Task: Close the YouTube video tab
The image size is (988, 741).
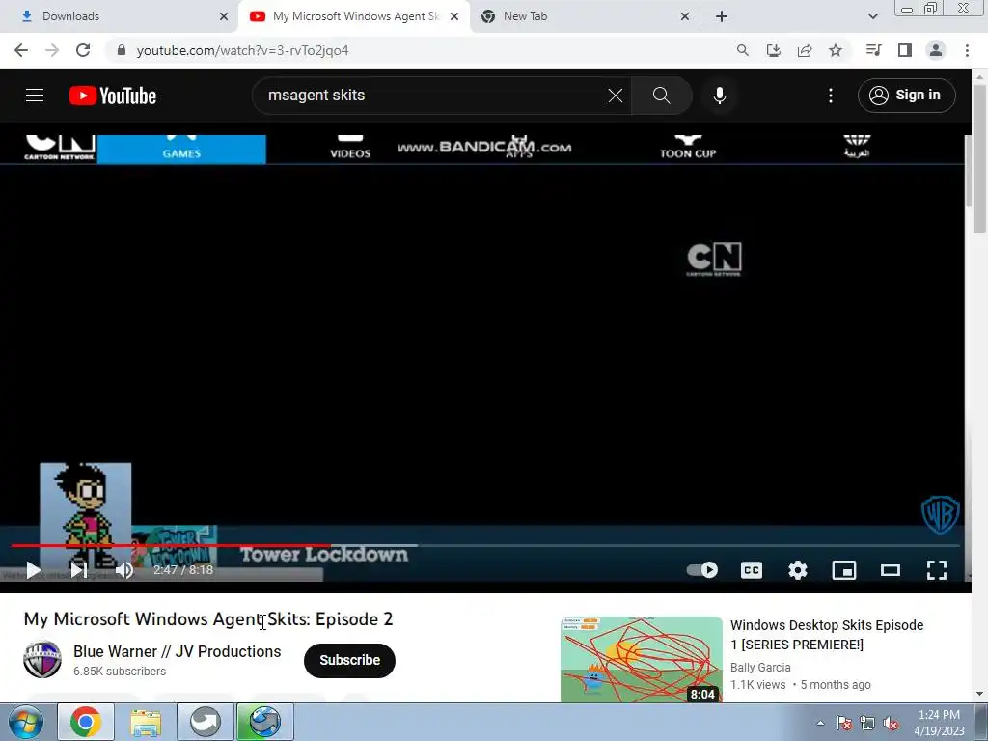Action: (454, 16)
